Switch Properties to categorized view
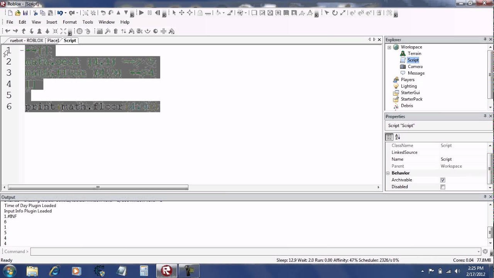The width and height of the screenshot is (494, 278). click(389, 137)
